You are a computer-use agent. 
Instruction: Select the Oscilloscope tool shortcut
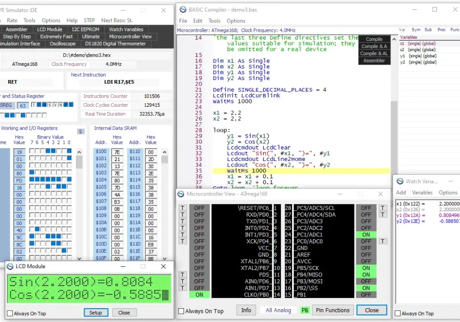[63, 44]
